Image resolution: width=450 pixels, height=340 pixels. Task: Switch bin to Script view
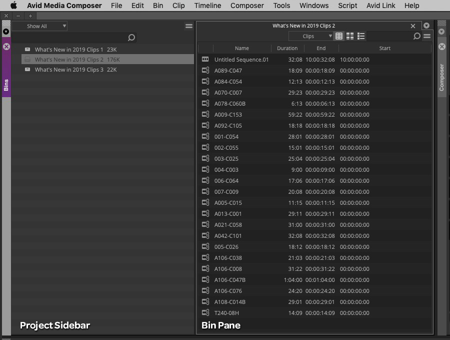click(360, 36)
